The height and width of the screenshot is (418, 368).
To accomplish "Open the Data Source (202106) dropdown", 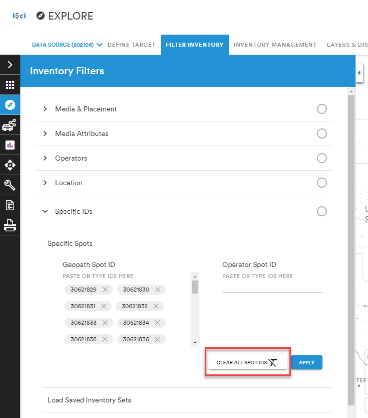I will (x=67, y=45).
